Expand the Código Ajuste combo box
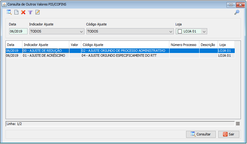The image size is (247, 144). click(130, 31)
